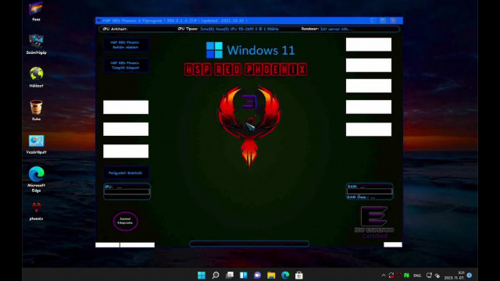Open the Widgets panel in taskbar
The image size is (500, 281).
(243, 275)
